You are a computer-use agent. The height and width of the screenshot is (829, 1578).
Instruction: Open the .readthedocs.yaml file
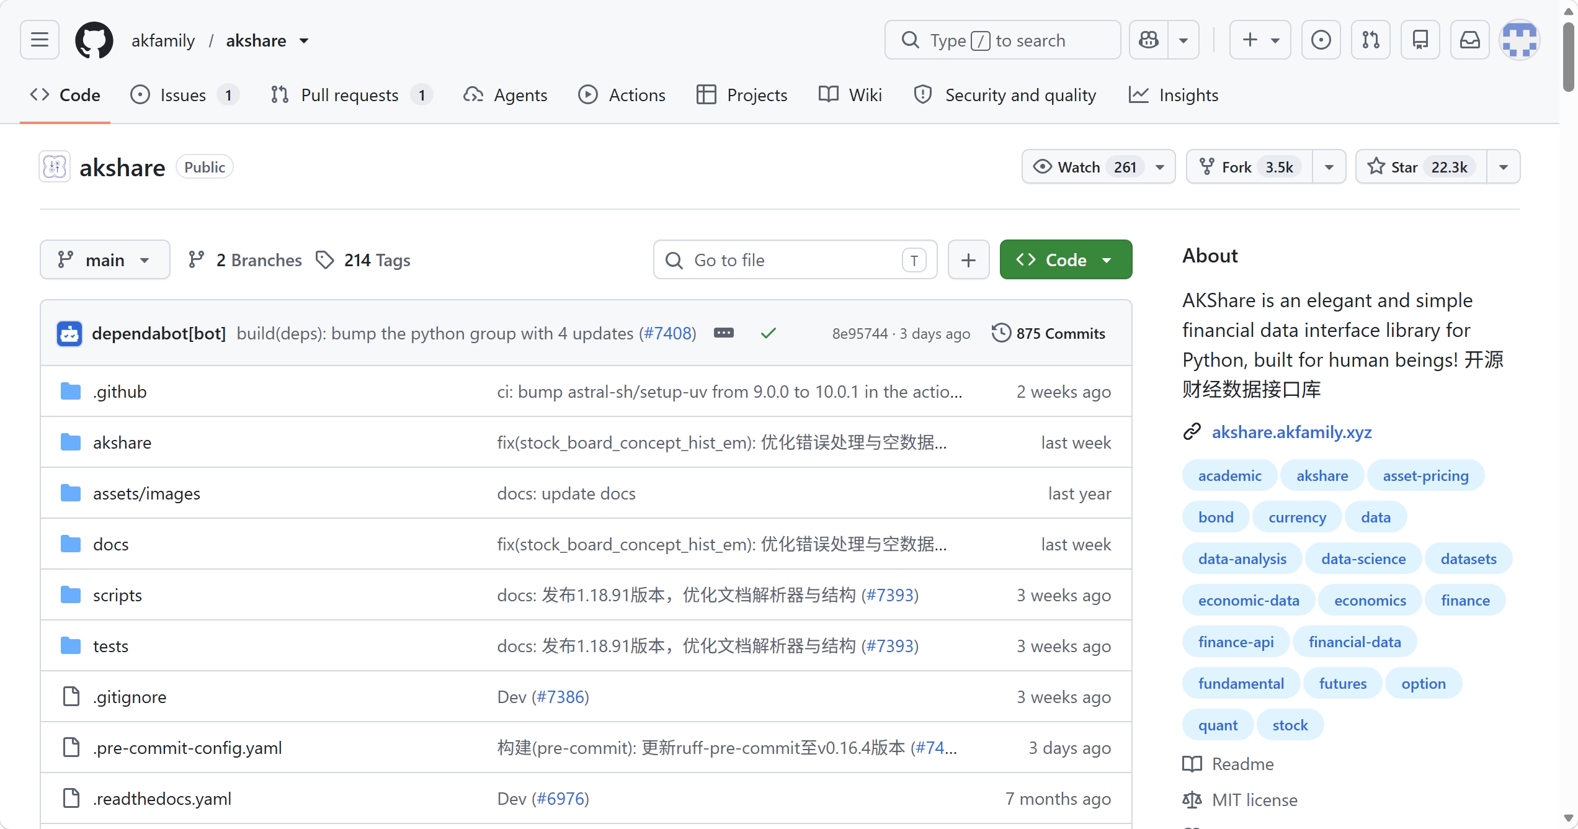[162, 799]
